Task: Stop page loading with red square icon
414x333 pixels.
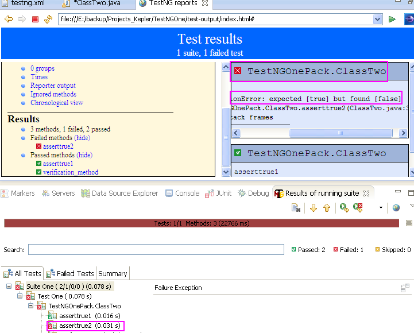Action: coord(35,19)
